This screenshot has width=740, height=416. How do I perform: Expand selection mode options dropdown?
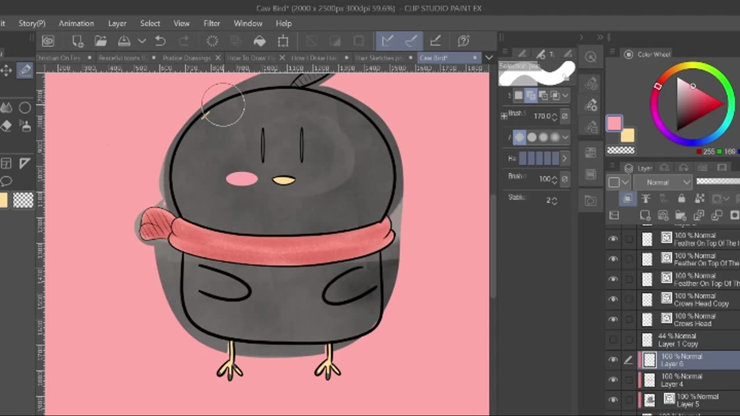[x=565, y=95]
